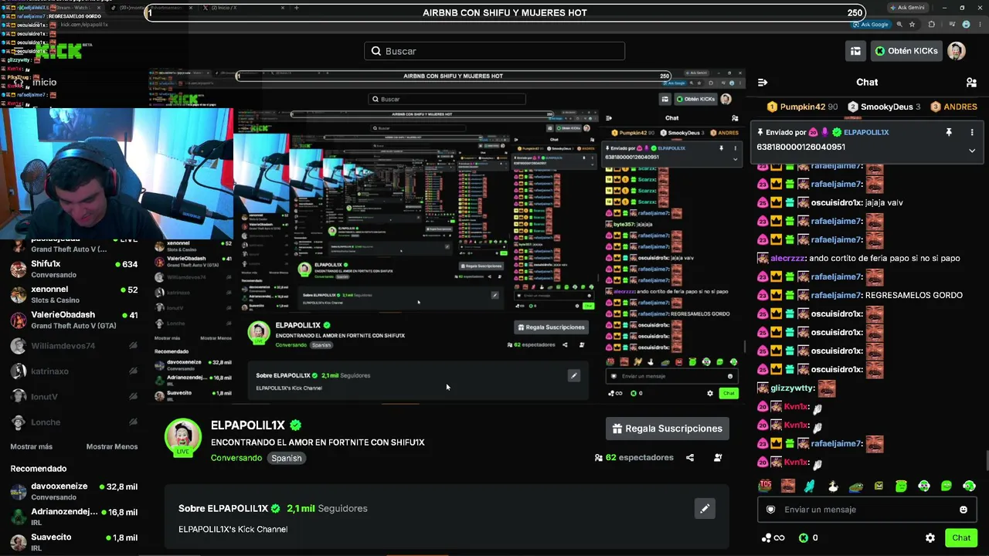Click glizzywtty username in chat

[x=793, y=388]
